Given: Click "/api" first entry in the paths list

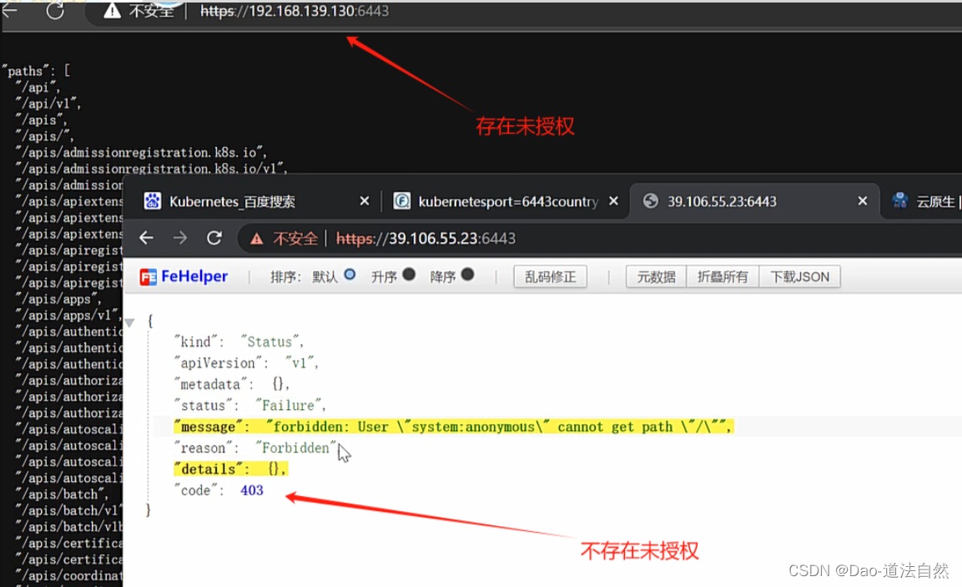Looking at the screenshot, I should [38, 87].
